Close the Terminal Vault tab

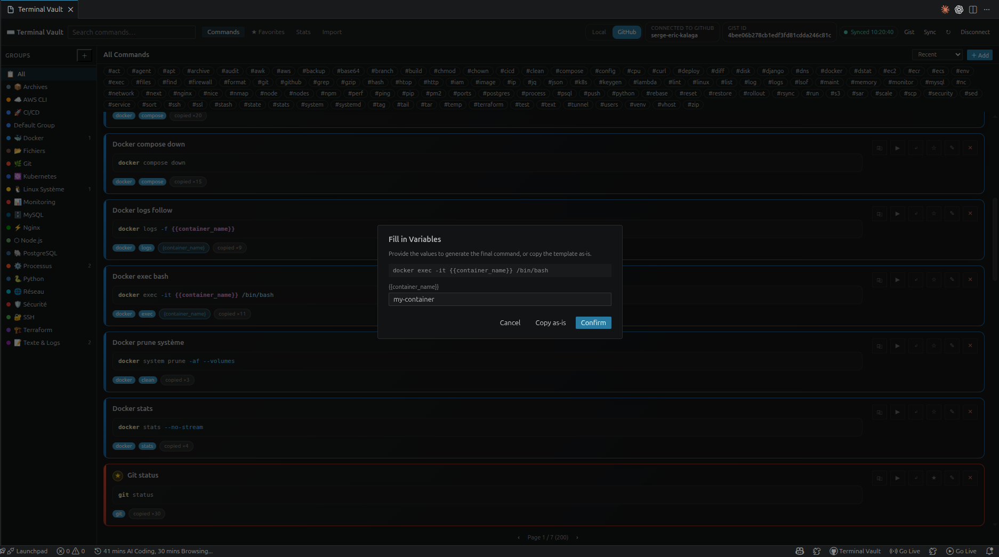pos(70,10)
